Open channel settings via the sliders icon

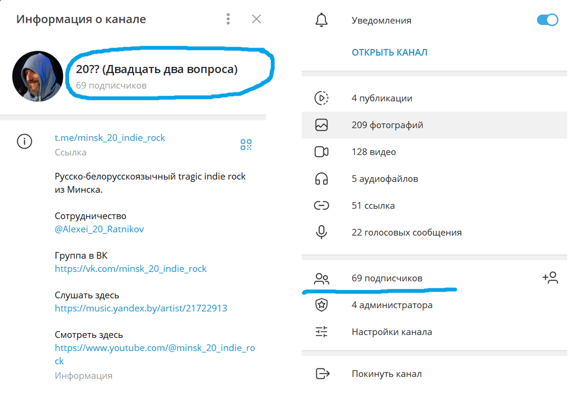pos(321,331)
